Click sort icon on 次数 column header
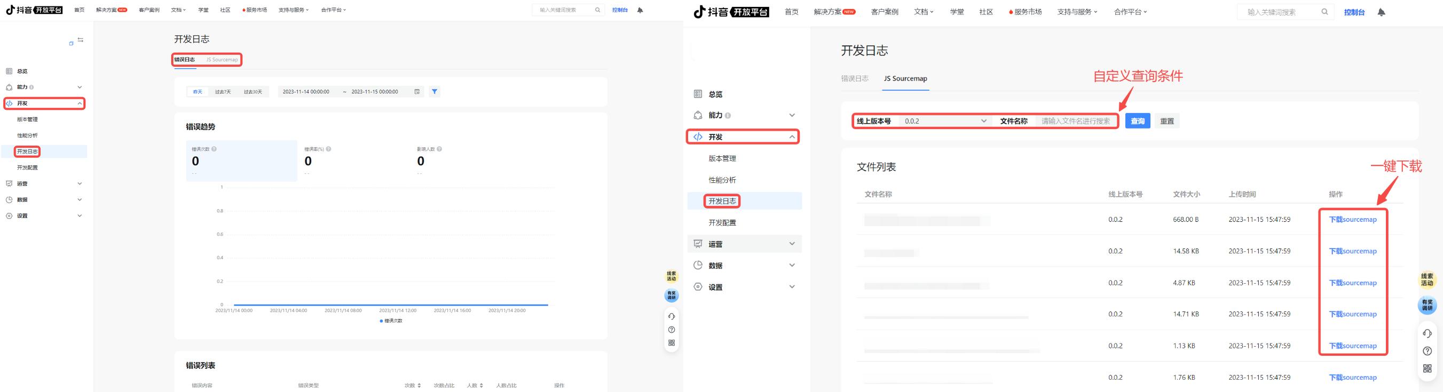This screenshot has width=1443, height=392. pos(419,385)
